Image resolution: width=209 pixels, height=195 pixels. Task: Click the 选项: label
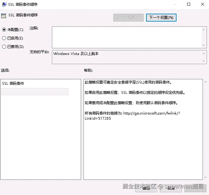click(5, 70)
